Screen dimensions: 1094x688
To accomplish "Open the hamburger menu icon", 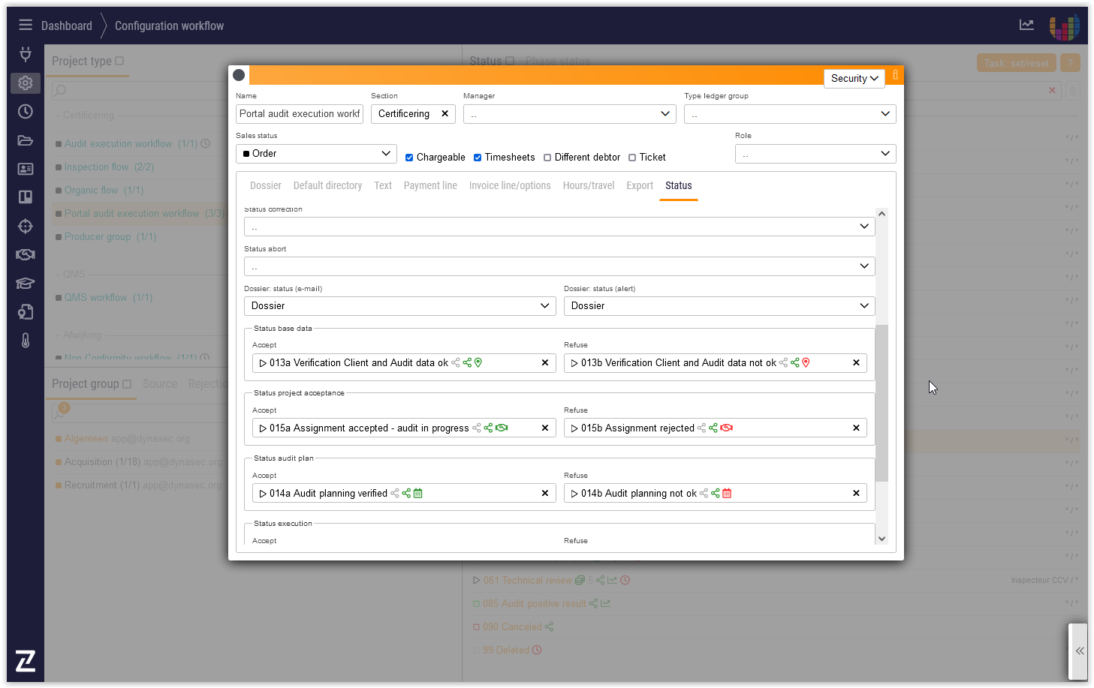I will pos(26,25).
